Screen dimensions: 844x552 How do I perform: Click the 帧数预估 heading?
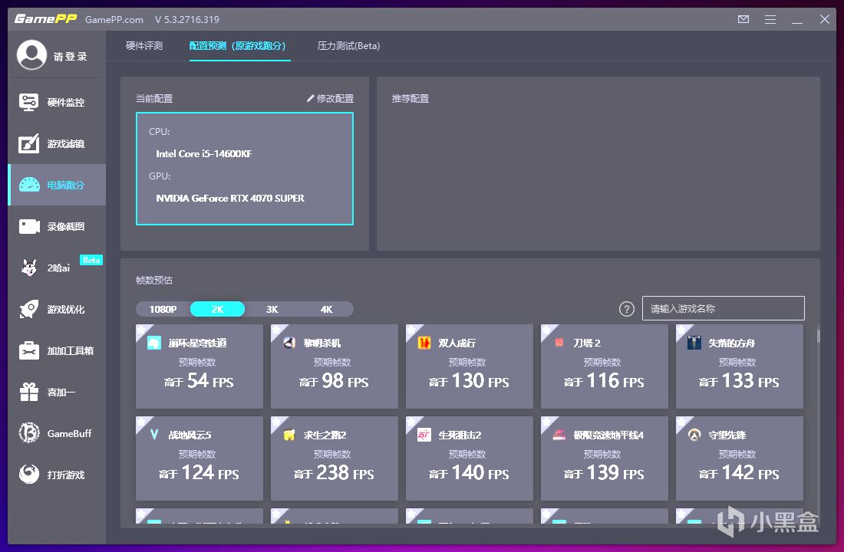(154, 280)
